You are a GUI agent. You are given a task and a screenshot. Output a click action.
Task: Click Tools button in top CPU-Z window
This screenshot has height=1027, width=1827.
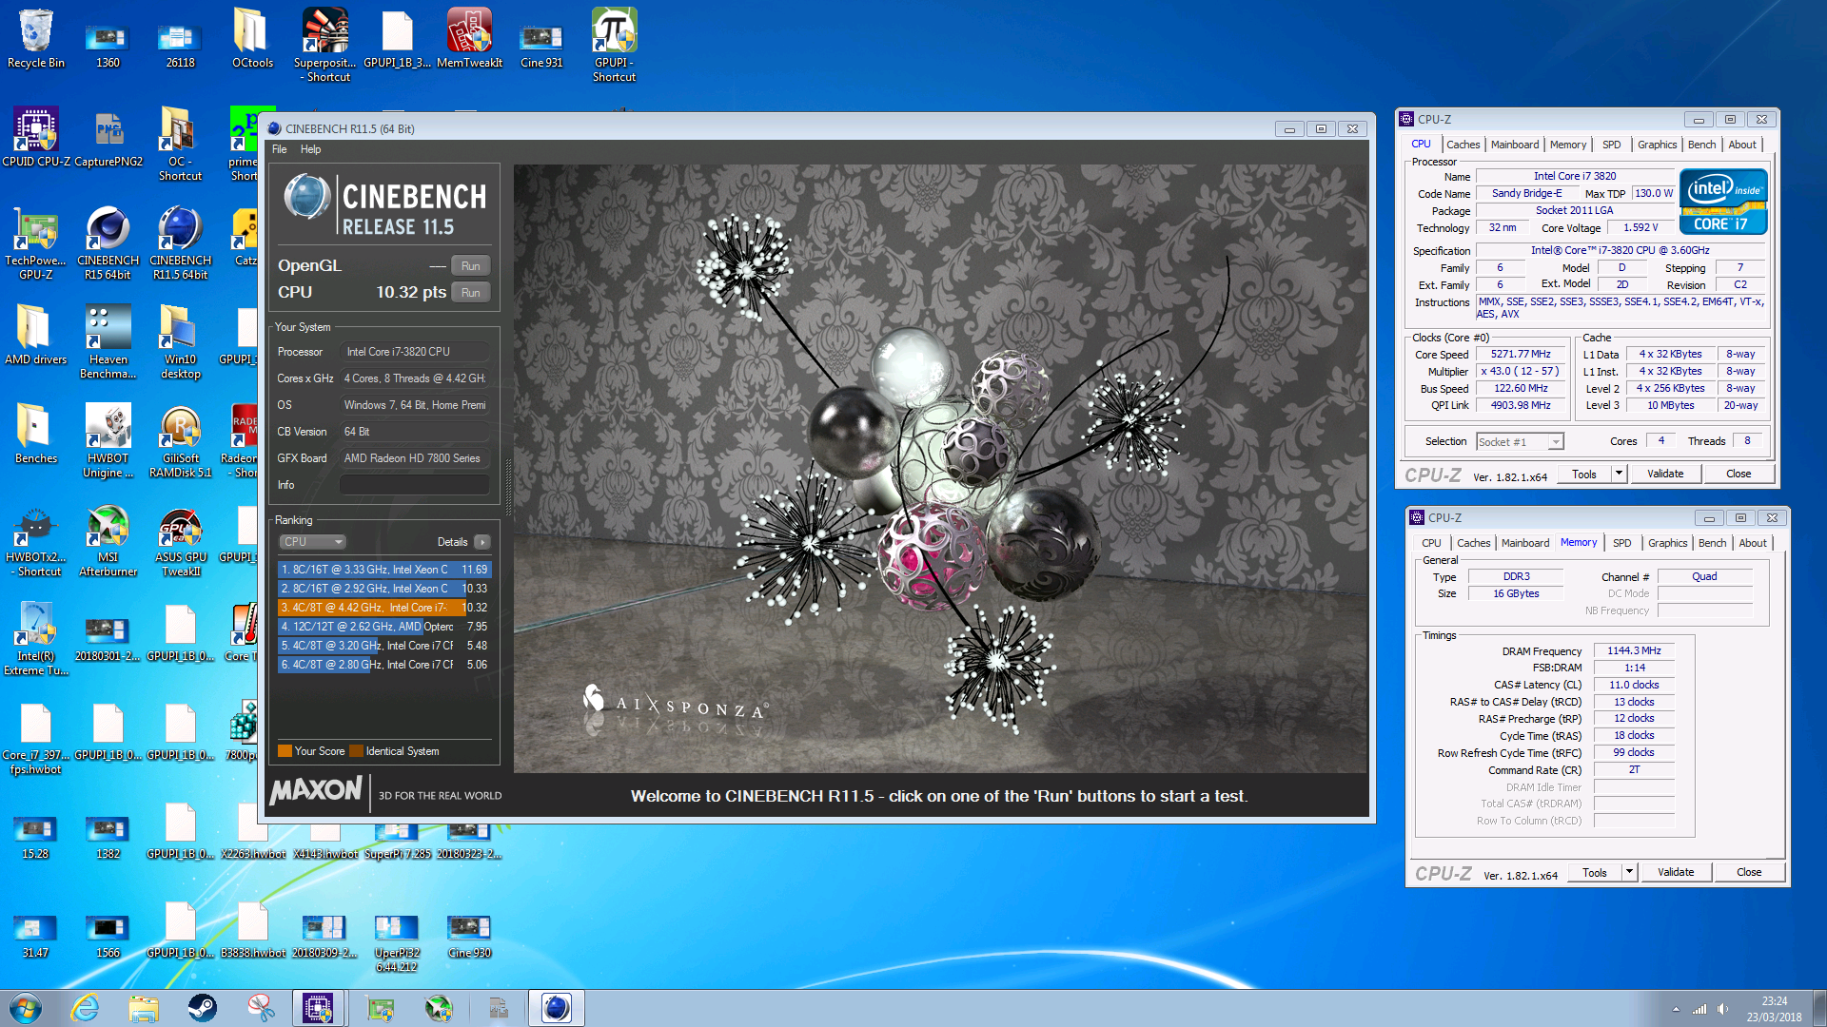coord(1584,474)
